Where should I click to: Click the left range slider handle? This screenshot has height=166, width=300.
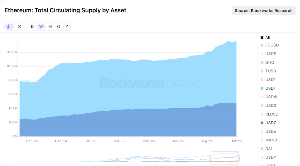[211, 158]
